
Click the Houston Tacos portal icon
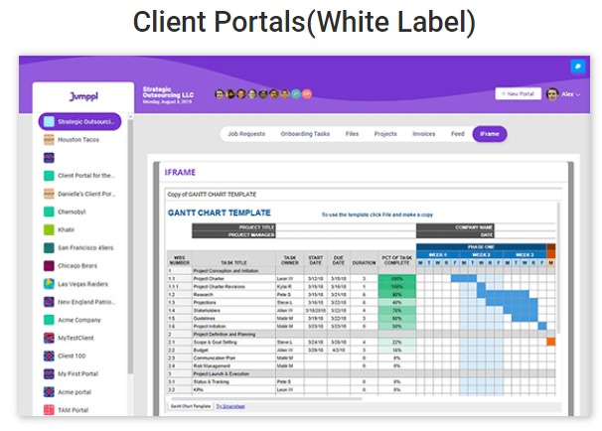coord(49,140)
